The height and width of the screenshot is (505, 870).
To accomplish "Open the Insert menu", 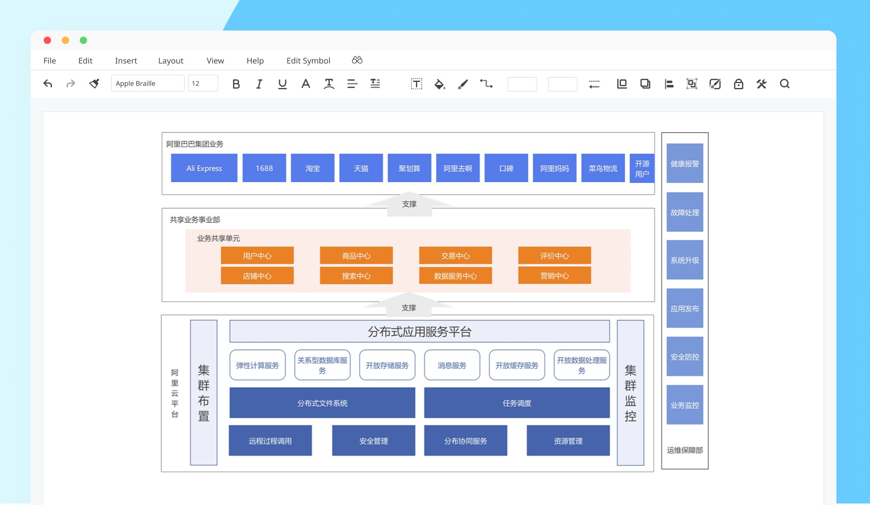I will coord(126,61).
